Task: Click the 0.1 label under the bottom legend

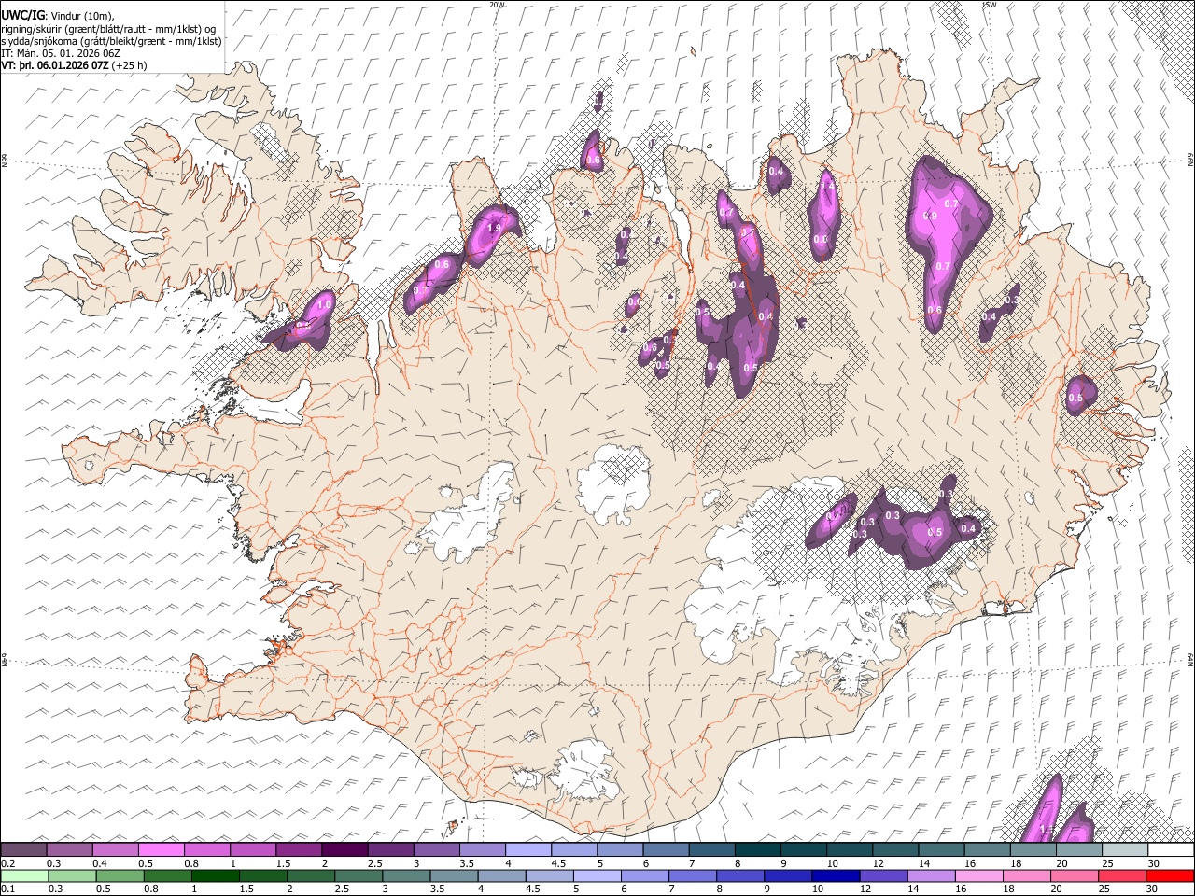Action: [7, 889]
